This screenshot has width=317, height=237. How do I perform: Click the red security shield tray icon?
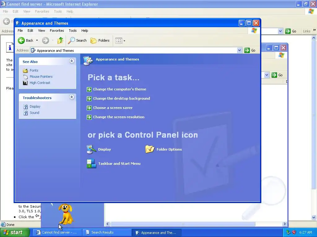[x=294, y=232]
